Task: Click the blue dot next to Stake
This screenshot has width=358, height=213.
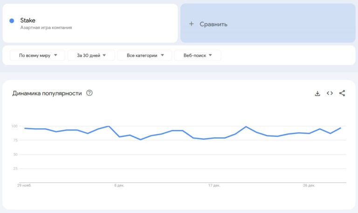Action: click(x=12, y=20)
